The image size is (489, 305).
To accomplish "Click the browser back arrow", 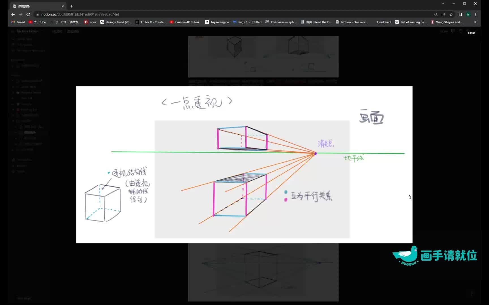I will pos(13,14).
